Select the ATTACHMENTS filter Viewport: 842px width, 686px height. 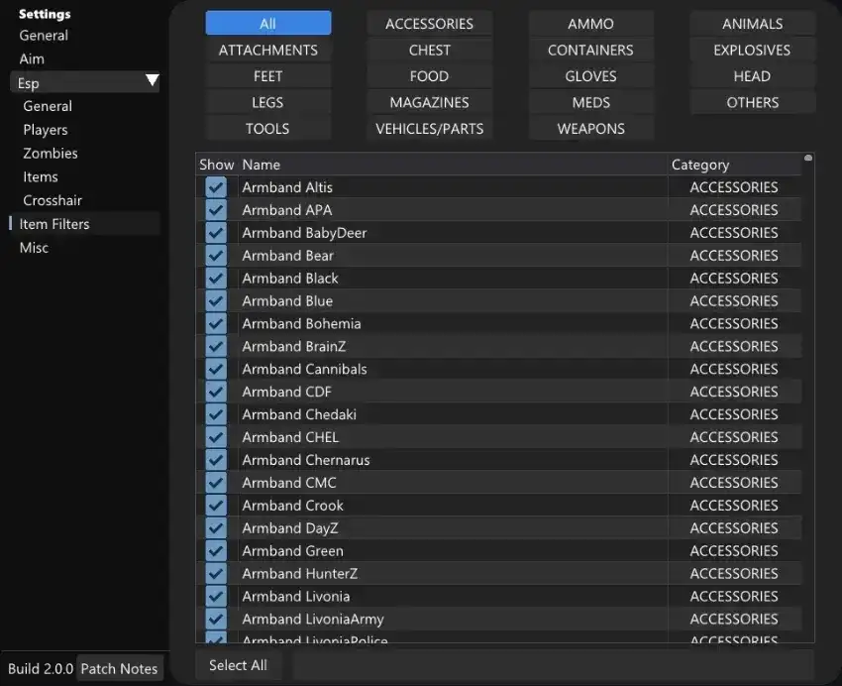(267, 50)
